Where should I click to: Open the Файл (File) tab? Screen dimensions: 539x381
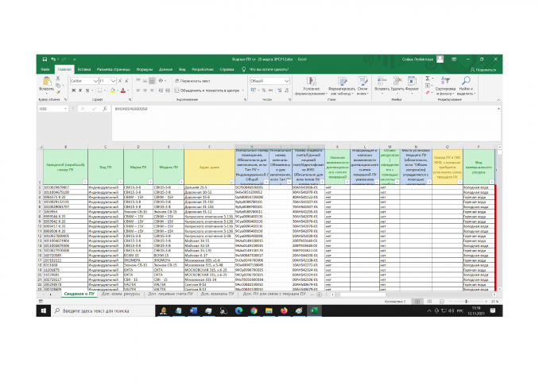coord(45,69)
